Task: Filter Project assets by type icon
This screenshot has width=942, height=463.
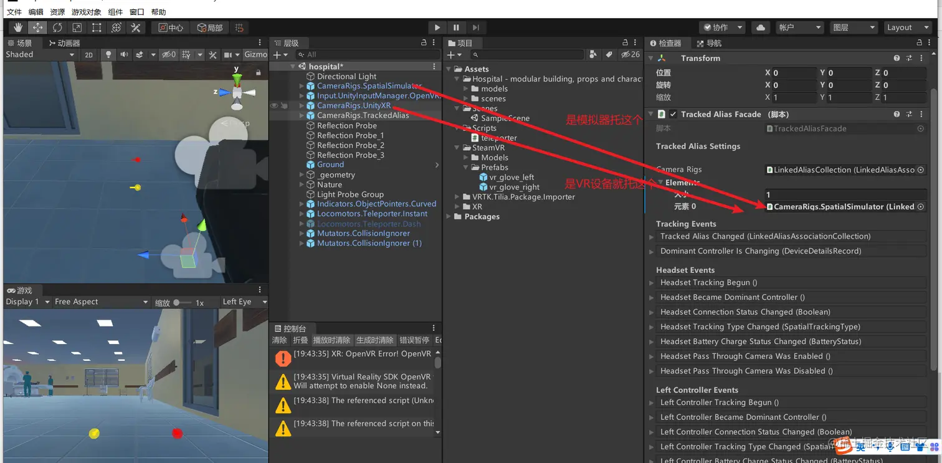Action: point(593,55)
